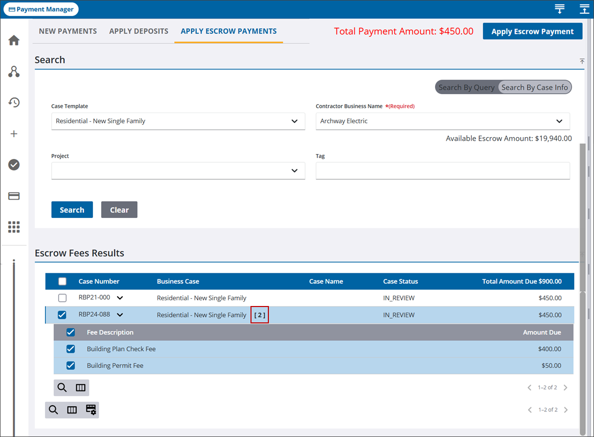Click the grid settings icon below results
This screenshot has height=437, width=594.
pos(90,410)
